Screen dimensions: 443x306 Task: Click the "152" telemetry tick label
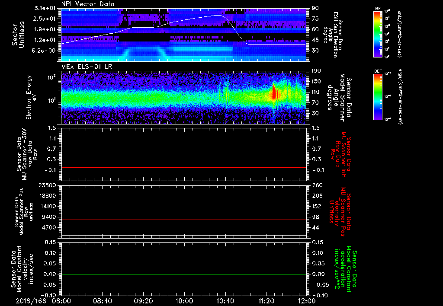[x=317, y=206]
